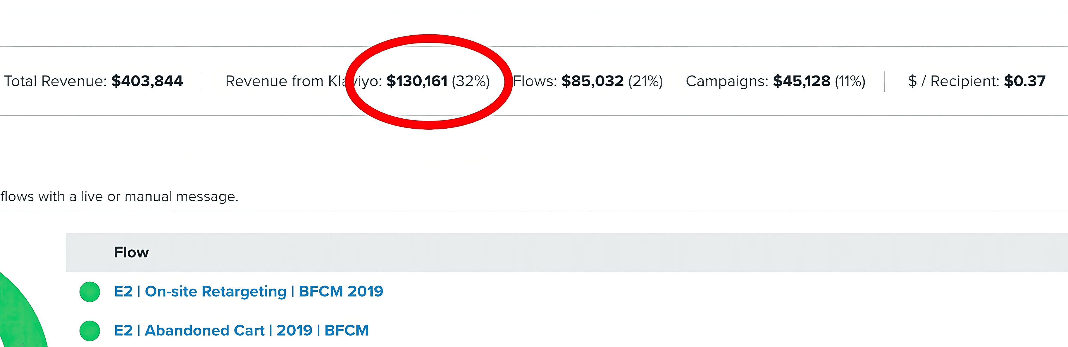Image resolution: width=1068 pixels, height=347 pixels.
Task: Click the Total Revenue label
Action: [55, 81]
